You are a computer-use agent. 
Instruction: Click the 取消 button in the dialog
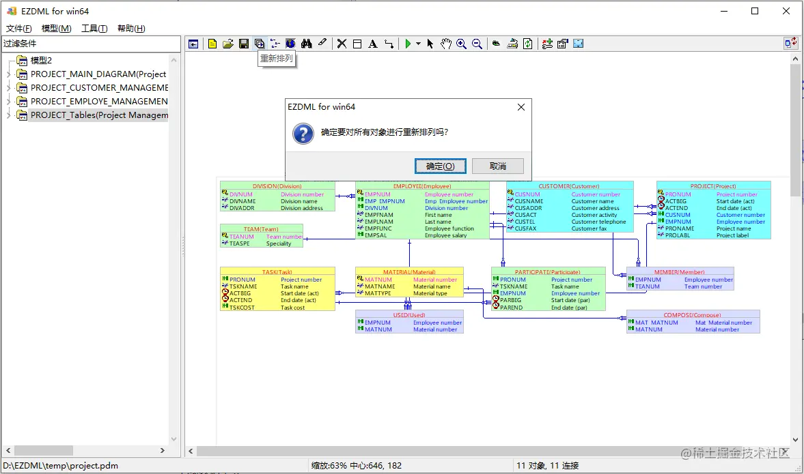(x=498, y=166)
